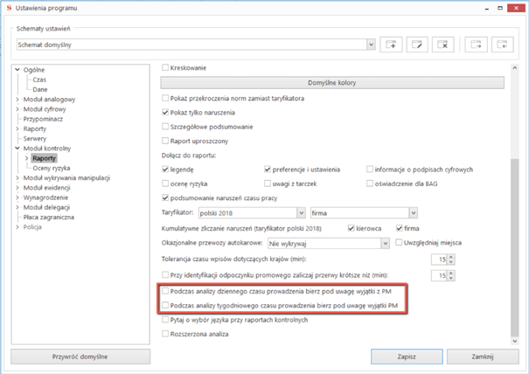Click the export settings scheme icon
Viewport: 529px width, 374px height.
pos(477,44)
